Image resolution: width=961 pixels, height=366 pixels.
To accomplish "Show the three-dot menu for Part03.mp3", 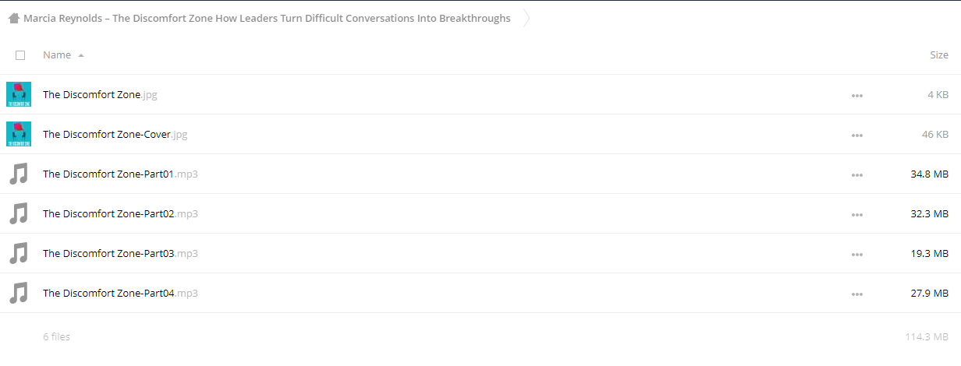I will tap(857, 254).
